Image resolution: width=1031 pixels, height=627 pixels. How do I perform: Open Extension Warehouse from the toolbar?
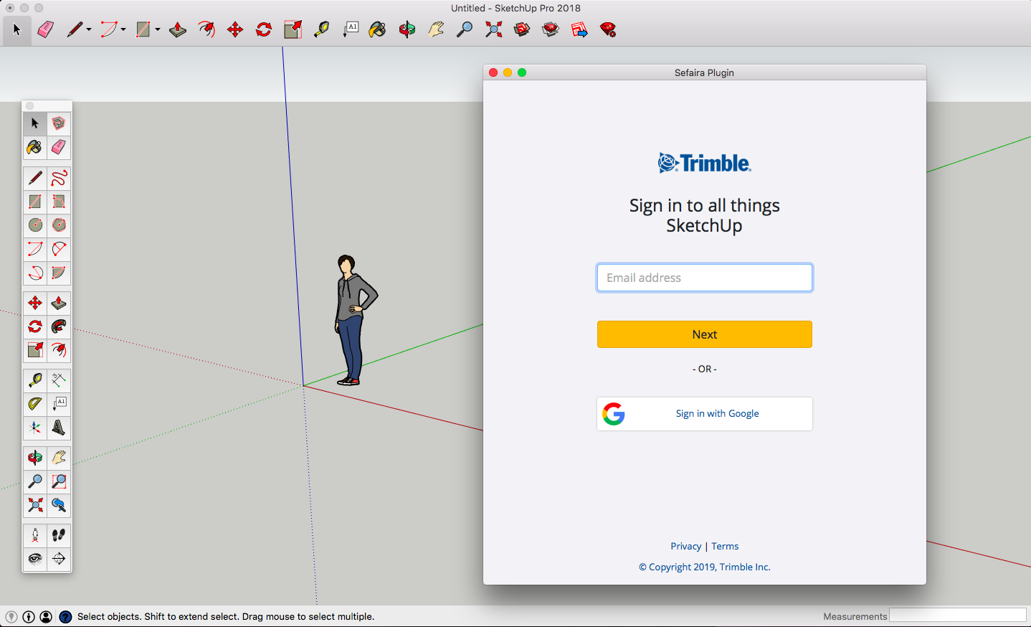pyautogui.click(x=551, y=29)
